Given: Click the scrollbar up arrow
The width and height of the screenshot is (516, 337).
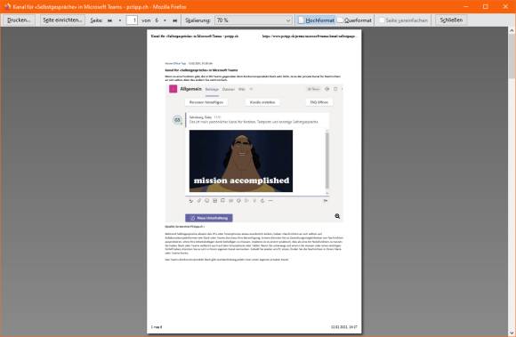Looking at the screenshot, I should 512,30.
